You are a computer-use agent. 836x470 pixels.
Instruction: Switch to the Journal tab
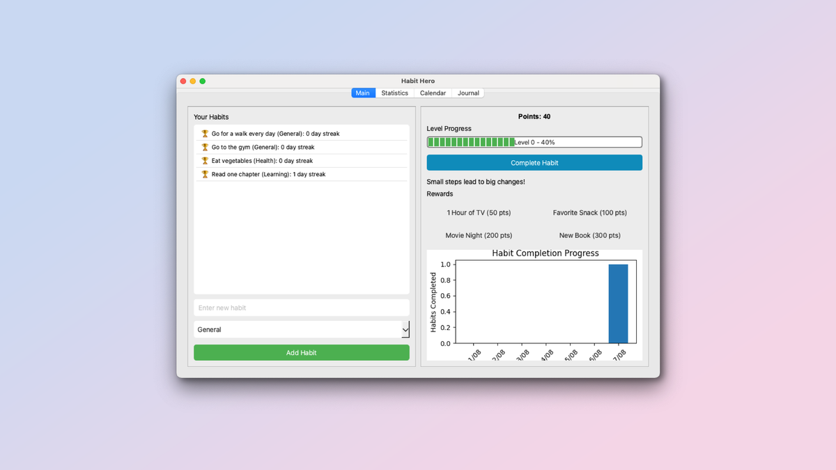(467, 93)
